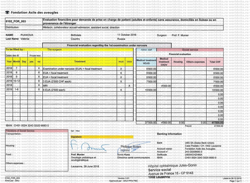Screen dimensions: 250x183
Task: Click the eye logo beside Fondation Asile des aveugles
Action: tap(7, 12)
